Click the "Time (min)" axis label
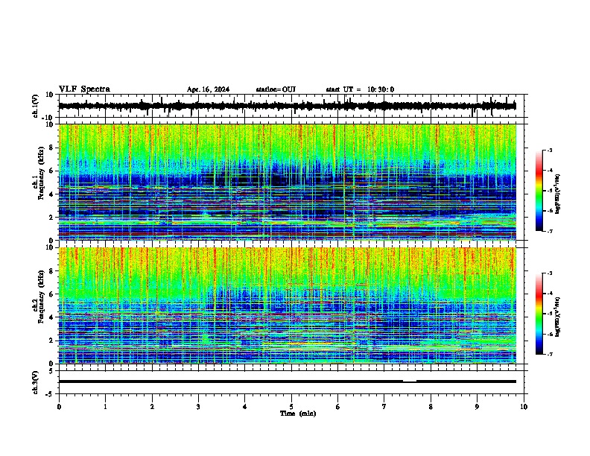This screenshot has width=590, height=456. click(x=298, y=414)
